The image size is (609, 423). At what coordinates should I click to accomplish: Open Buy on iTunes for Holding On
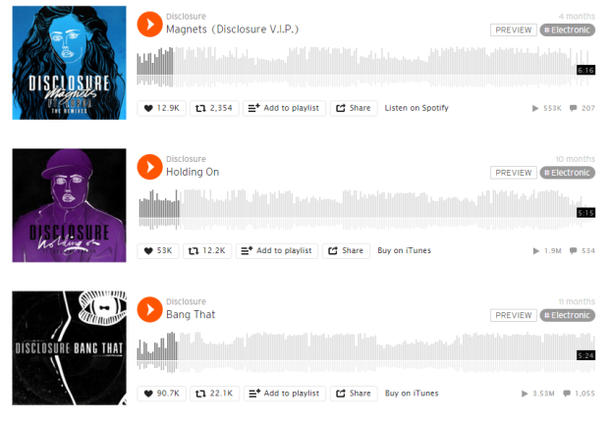point(404,250)
